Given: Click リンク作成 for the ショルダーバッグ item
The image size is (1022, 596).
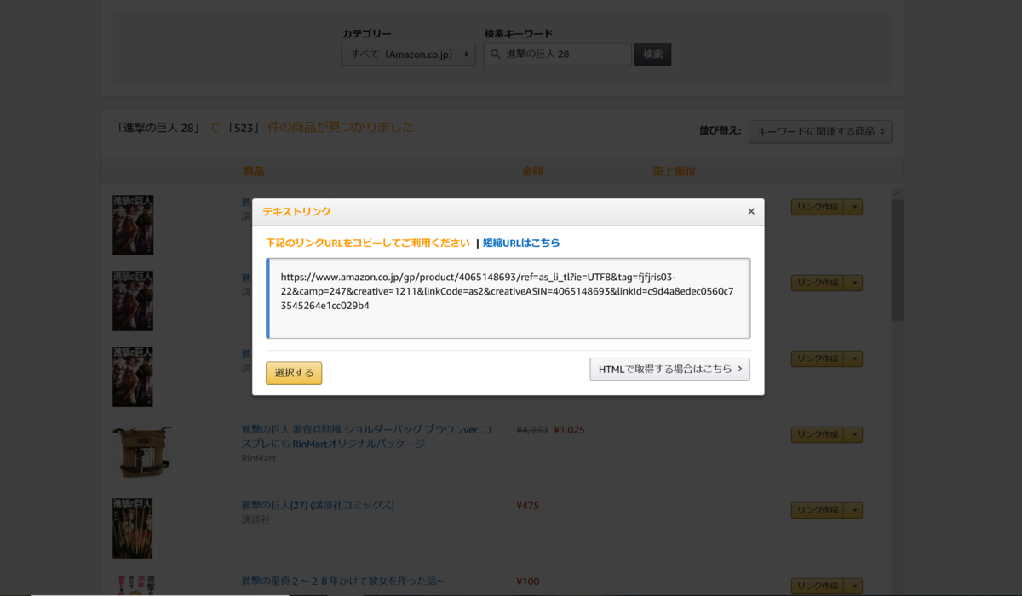Looking at the screenshot, I should tap(817, 434).
